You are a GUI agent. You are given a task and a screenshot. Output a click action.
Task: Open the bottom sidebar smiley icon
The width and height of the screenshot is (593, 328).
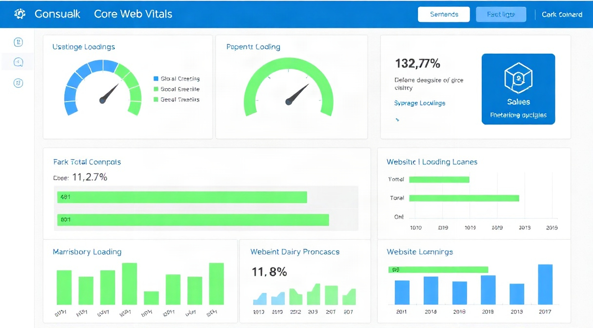(18, 83)
